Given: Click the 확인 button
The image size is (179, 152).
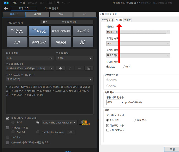Looking at the screenshot, I should pos(172,149).
